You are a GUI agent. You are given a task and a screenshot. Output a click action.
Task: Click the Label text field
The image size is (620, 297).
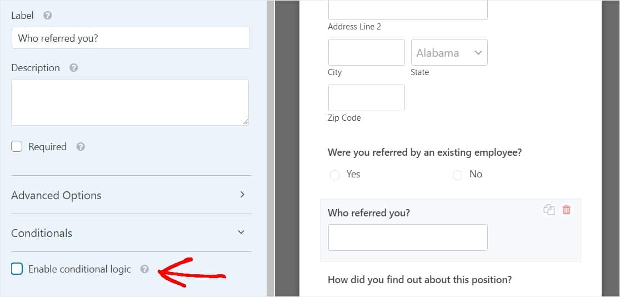(131, 38)
